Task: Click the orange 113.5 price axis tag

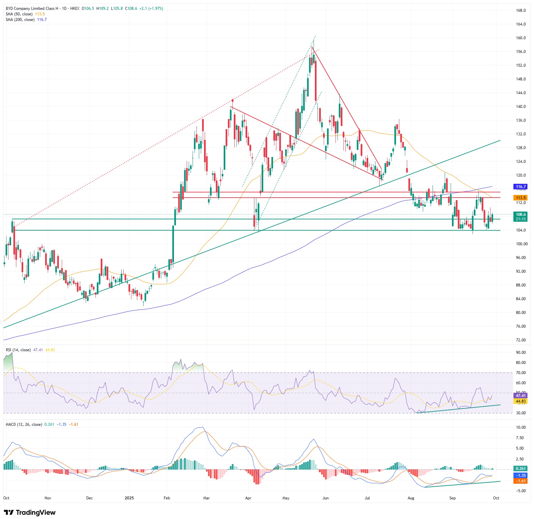Action: [521, 198]
